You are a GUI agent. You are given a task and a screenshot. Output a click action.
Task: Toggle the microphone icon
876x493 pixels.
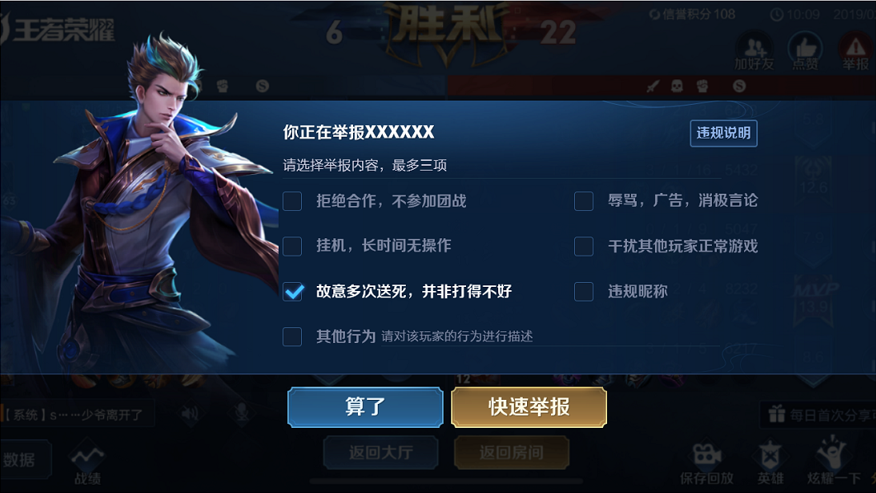pyautogui.click(x=242, y=414)
